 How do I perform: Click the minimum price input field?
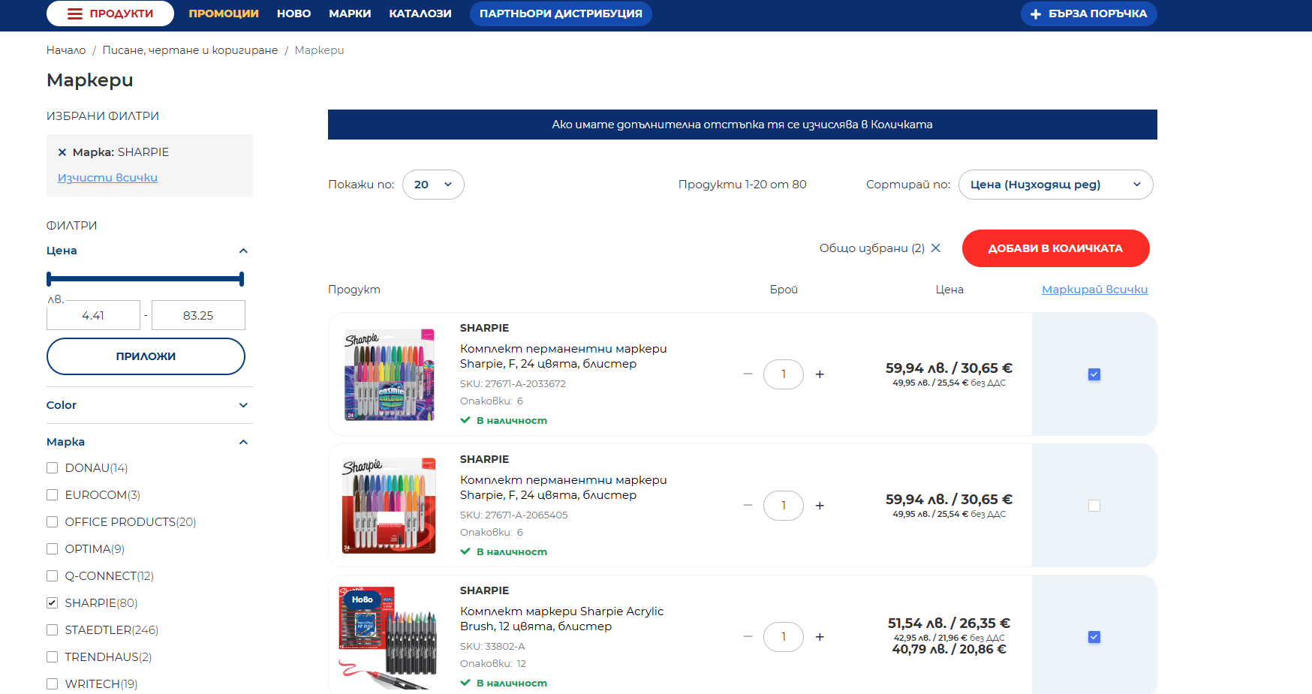click(94, 316)
